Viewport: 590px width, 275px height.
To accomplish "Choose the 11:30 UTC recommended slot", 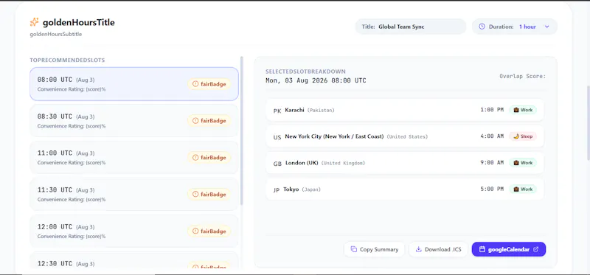I will click(134, 194).
